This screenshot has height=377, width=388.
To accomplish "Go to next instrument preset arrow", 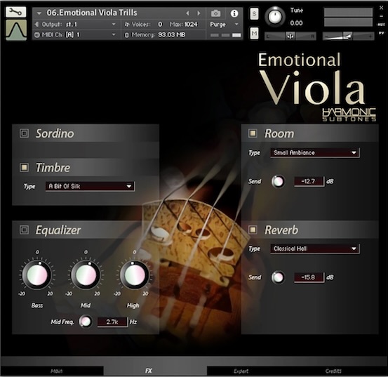I will click(199, 13).
